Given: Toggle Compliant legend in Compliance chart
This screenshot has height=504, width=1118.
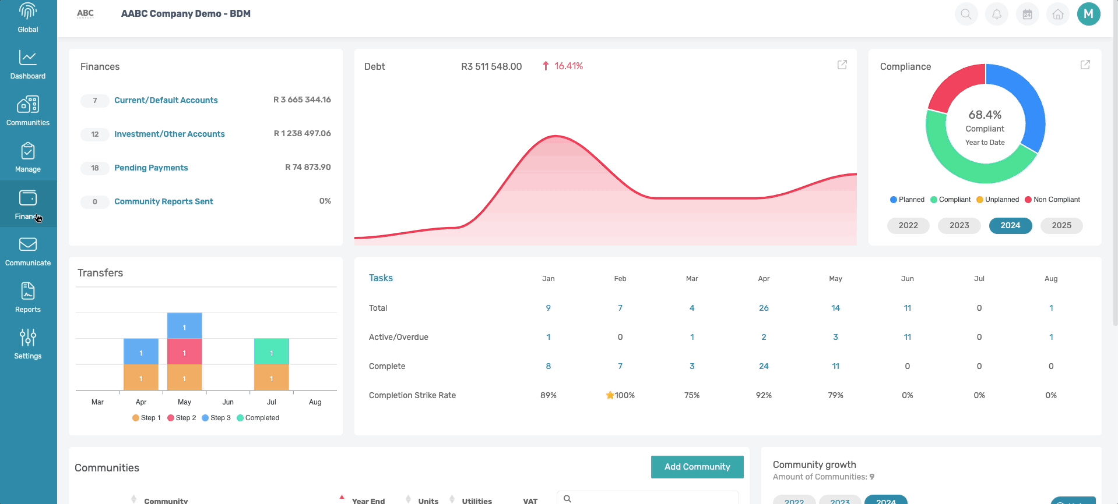Looking at the screenshot, I should [951, 200].
